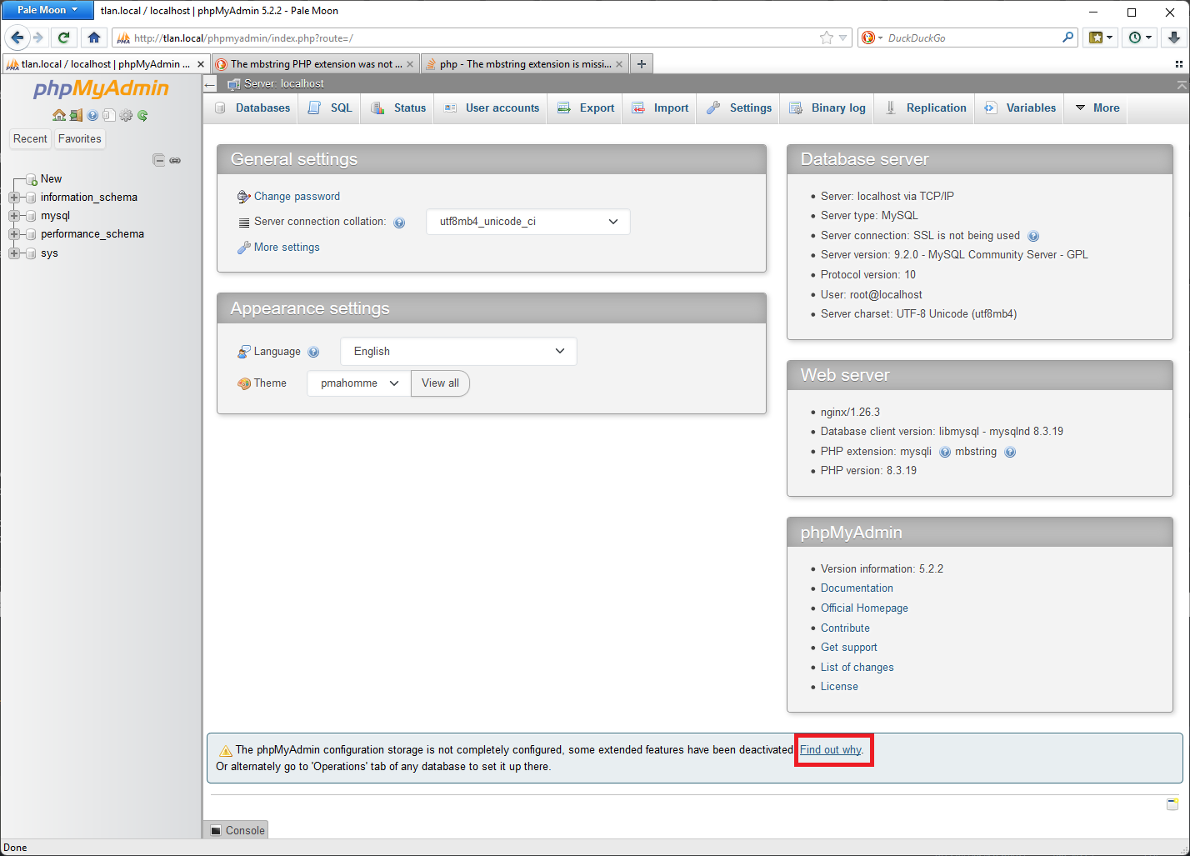Open the Variables tab

1020,108
